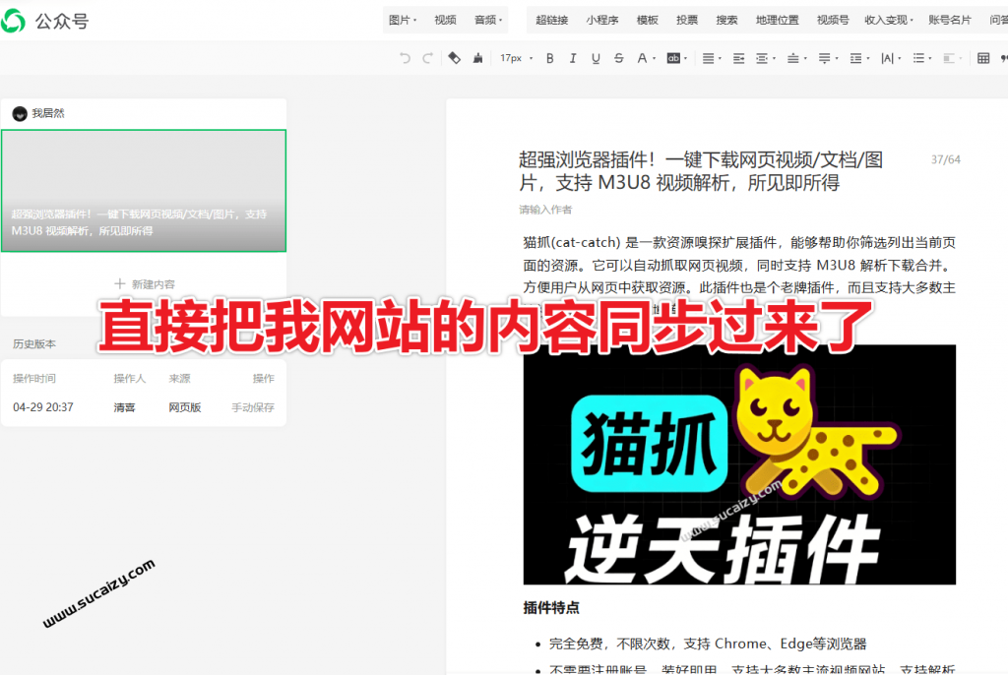Click the 公众号 title text
The width and height of the screenshot is (1008, 675).
point(62,22)
